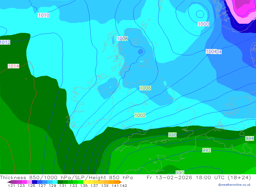Click the legend value 121

pyautogui.click(x=12, y=186)
